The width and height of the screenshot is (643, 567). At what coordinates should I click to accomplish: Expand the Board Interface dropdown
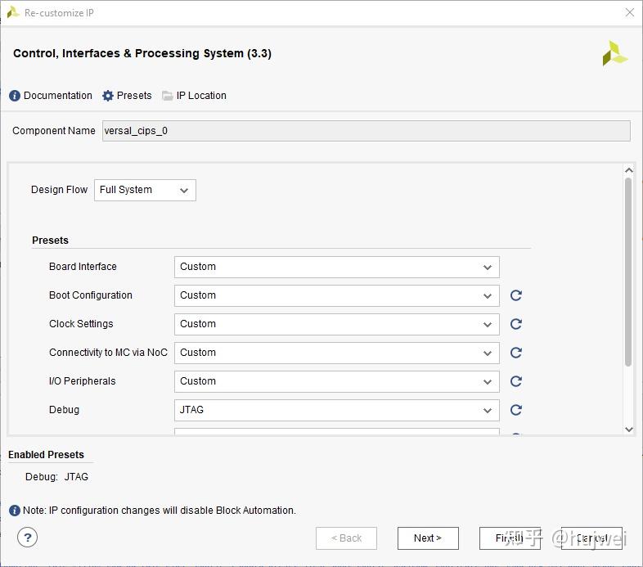(x=336, y=267)
